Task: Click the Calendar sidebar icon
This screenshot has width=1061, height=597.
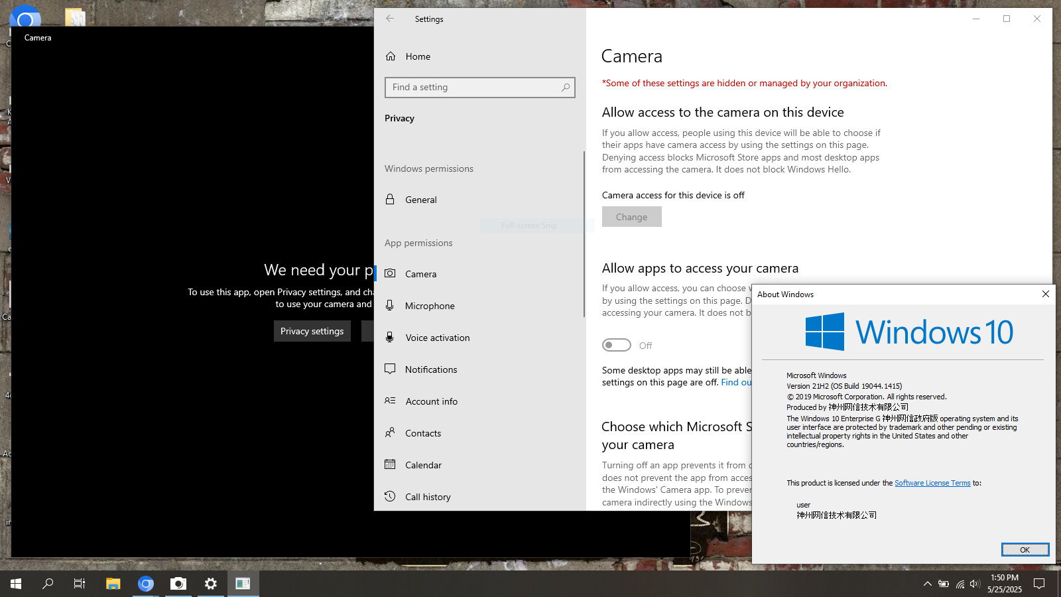Action: [x=390, y=464]
